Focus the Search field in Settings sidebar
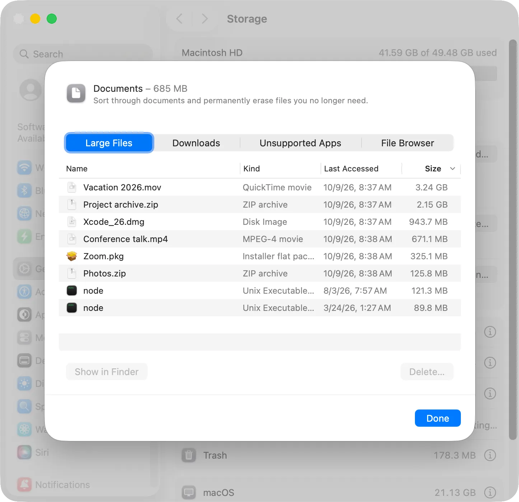519x502 pixels. click(x=83, y=54)
